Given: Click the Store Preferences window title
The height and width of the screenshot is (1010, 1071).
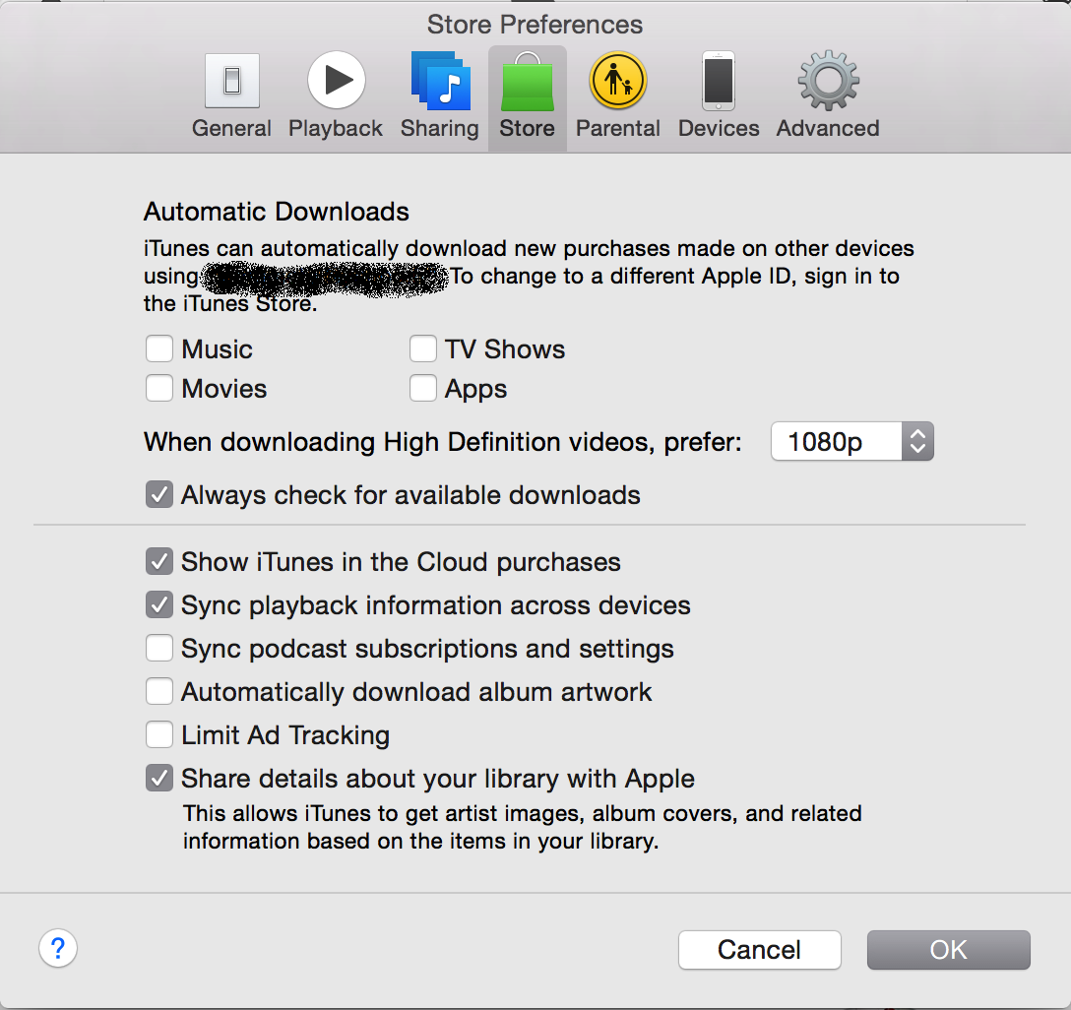Looking at the screenshot, I should pyautogui.click(x=535, y=25).
